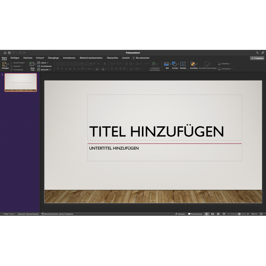Select slide 1 thumbnail in panel
Image resolution: width=266 pixels, height=266 pixels.
click(x=21, y=82)
